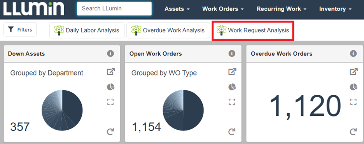
Task: Expand Open Work Orders card to fullscreen
Action: [x=232, y=102]
